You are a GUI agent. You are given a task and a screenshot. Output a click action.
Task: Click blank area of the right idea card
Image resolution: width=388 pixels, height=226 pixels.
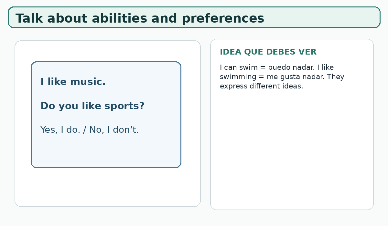pyautogui.click(x=292, y=149)
